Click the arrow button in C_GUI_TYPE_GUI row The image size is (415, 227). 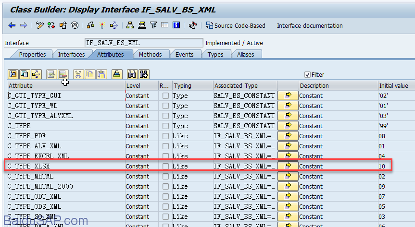(x=288, y=96)
